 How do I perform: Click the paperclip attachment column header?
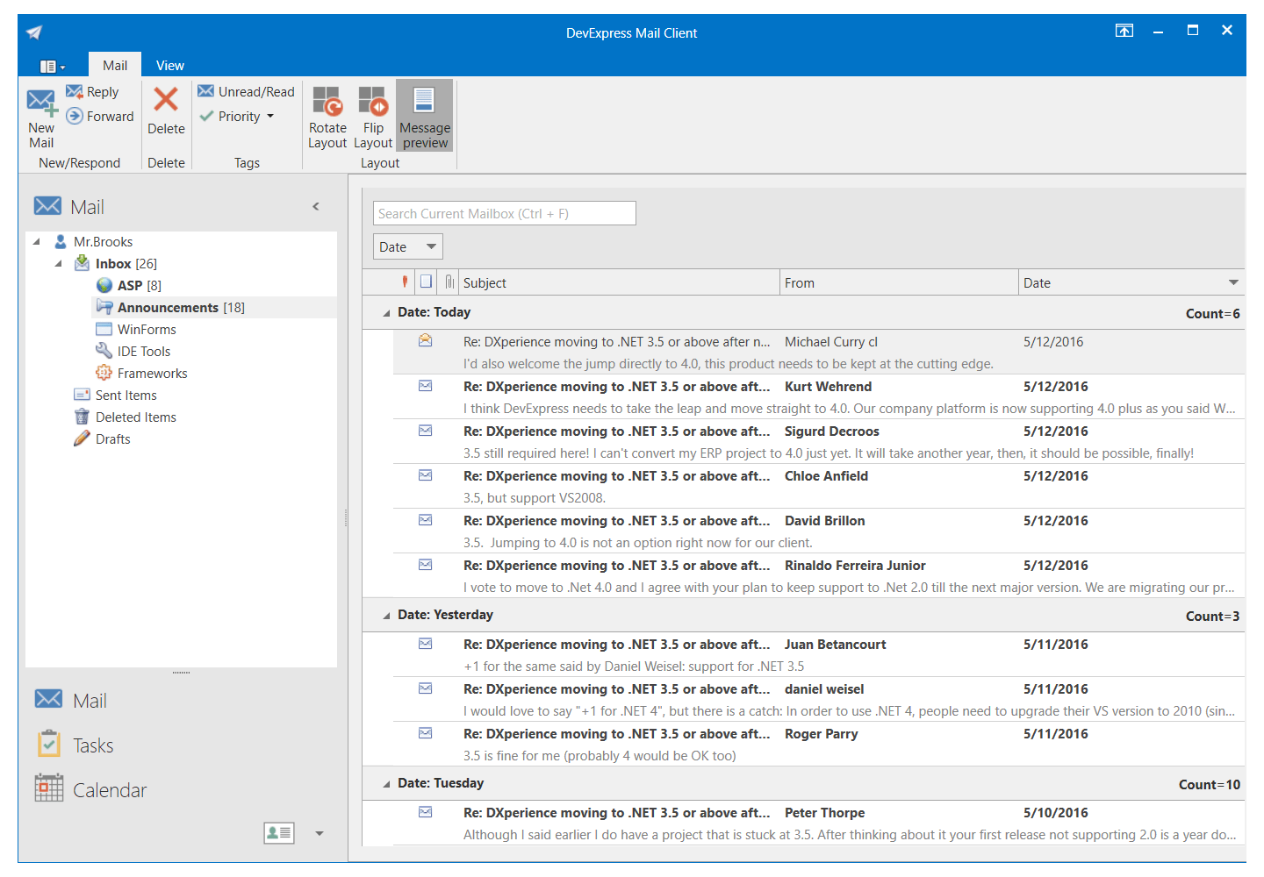[449, 282]
